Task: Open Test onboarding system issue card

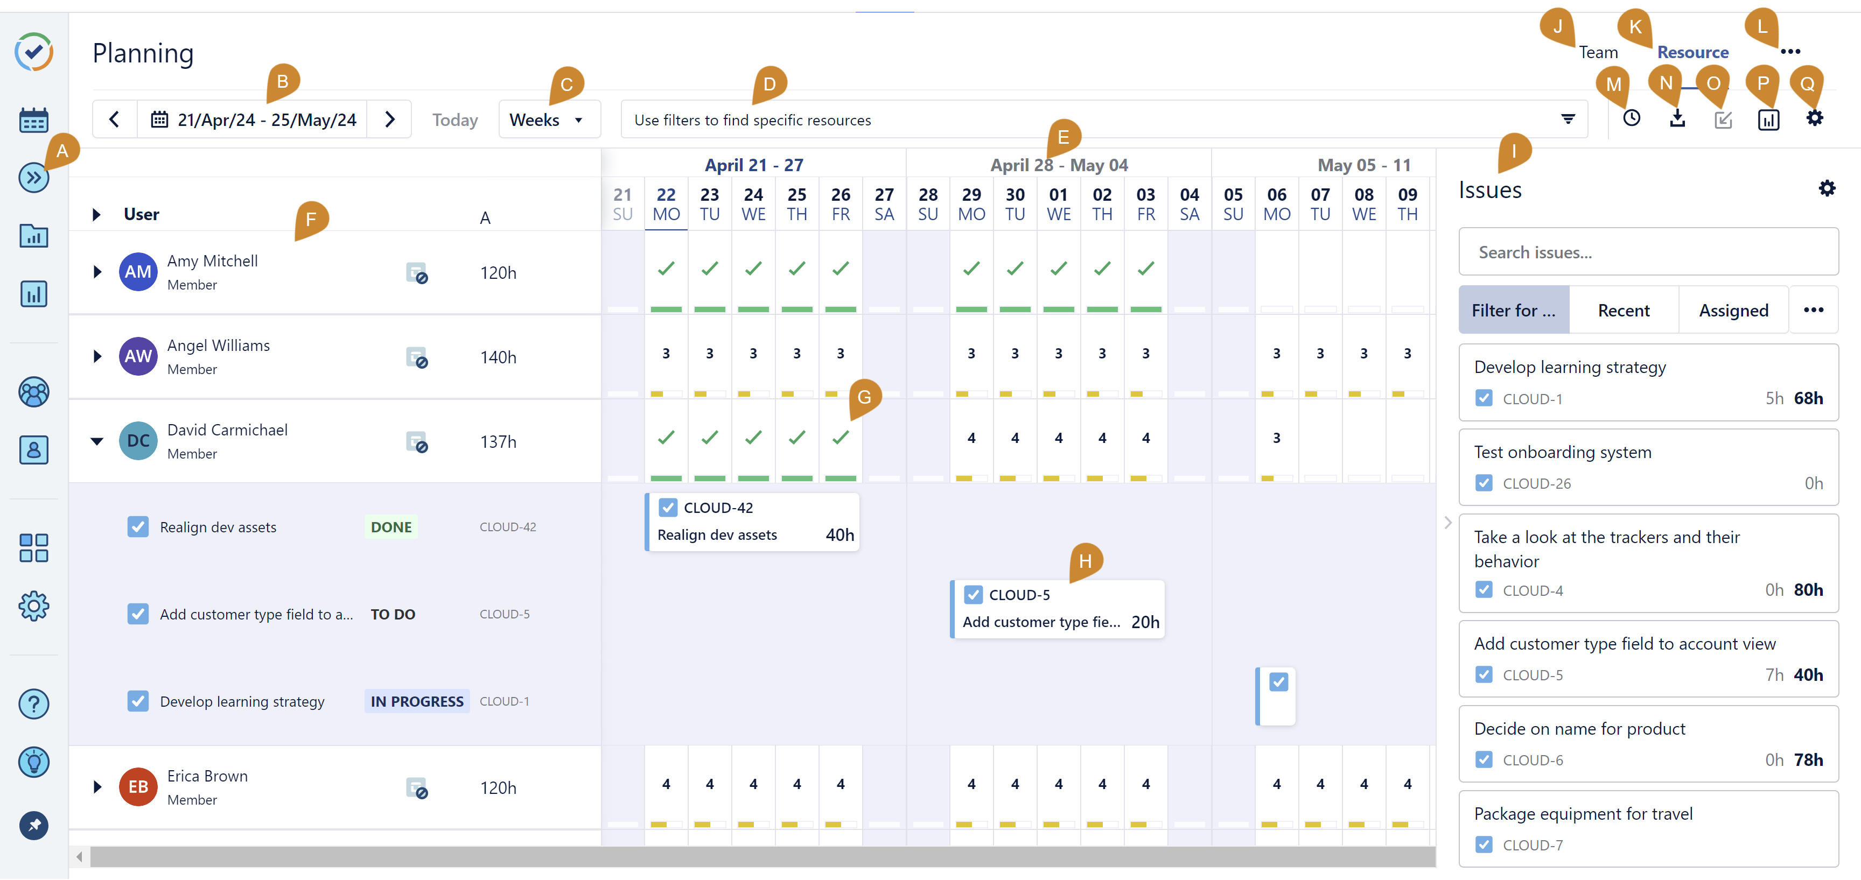Action: pos(1649,468)
